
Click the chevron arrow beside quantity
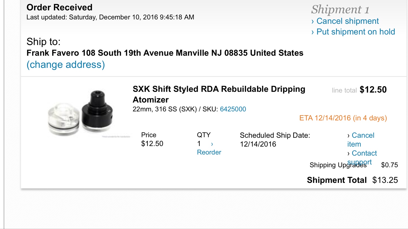click(x=212, y=144)
